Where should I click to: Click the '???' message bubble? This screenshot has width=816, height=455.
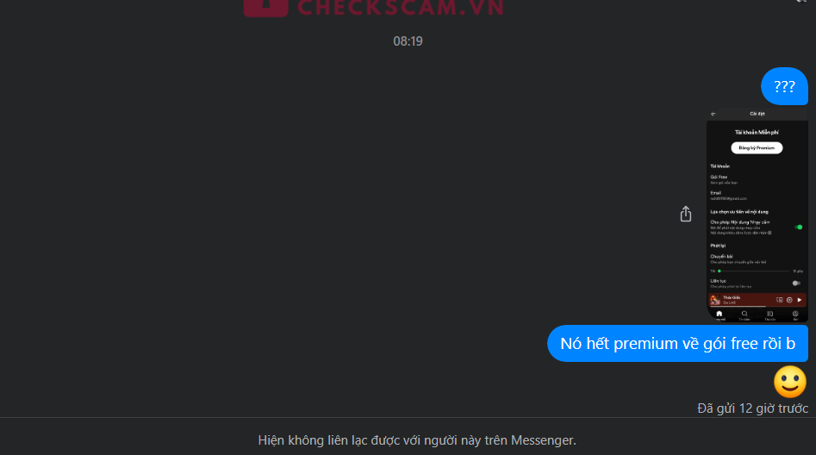784,86
